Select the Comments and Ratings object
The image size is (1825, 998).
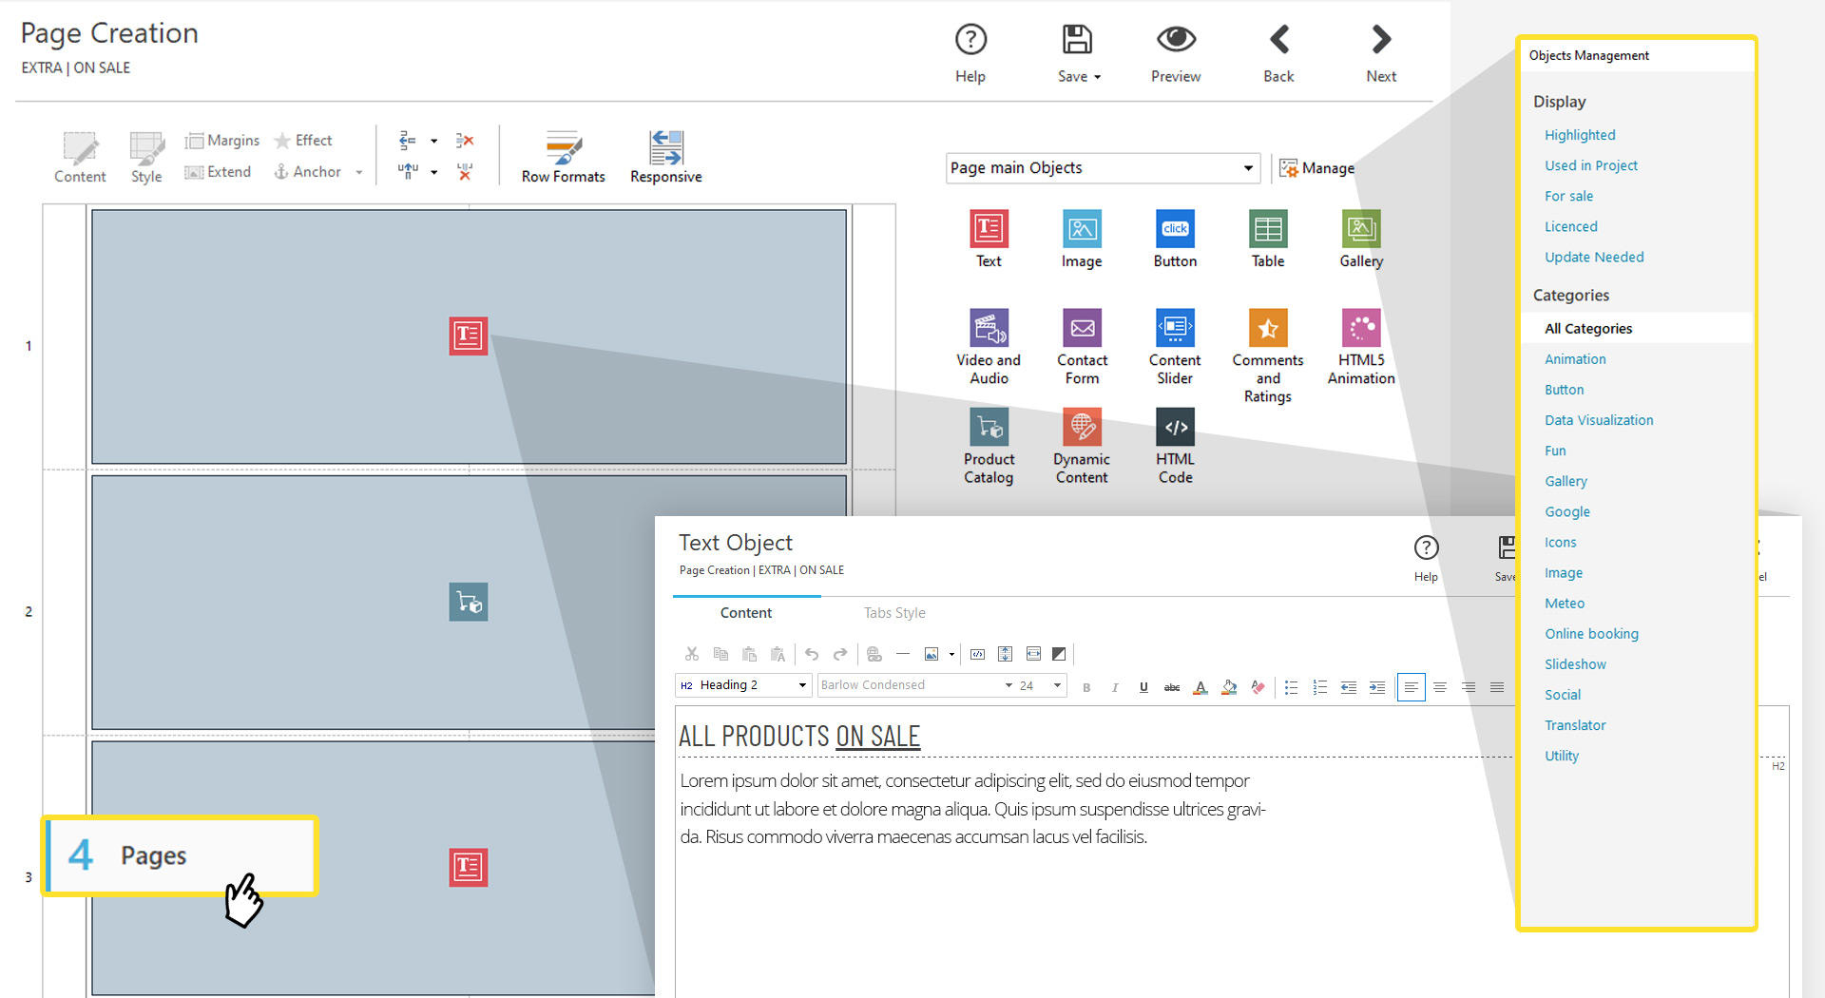tap(1268, 329)
